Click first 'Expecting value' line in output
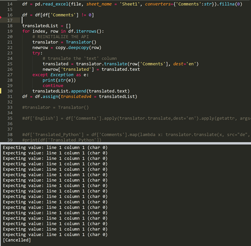The image size is (251, 246). 55,148
